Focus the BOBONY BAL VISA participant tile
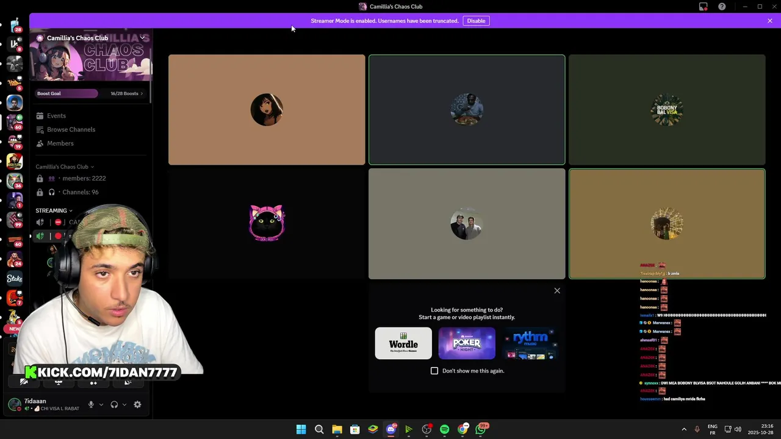 [667, 110]
